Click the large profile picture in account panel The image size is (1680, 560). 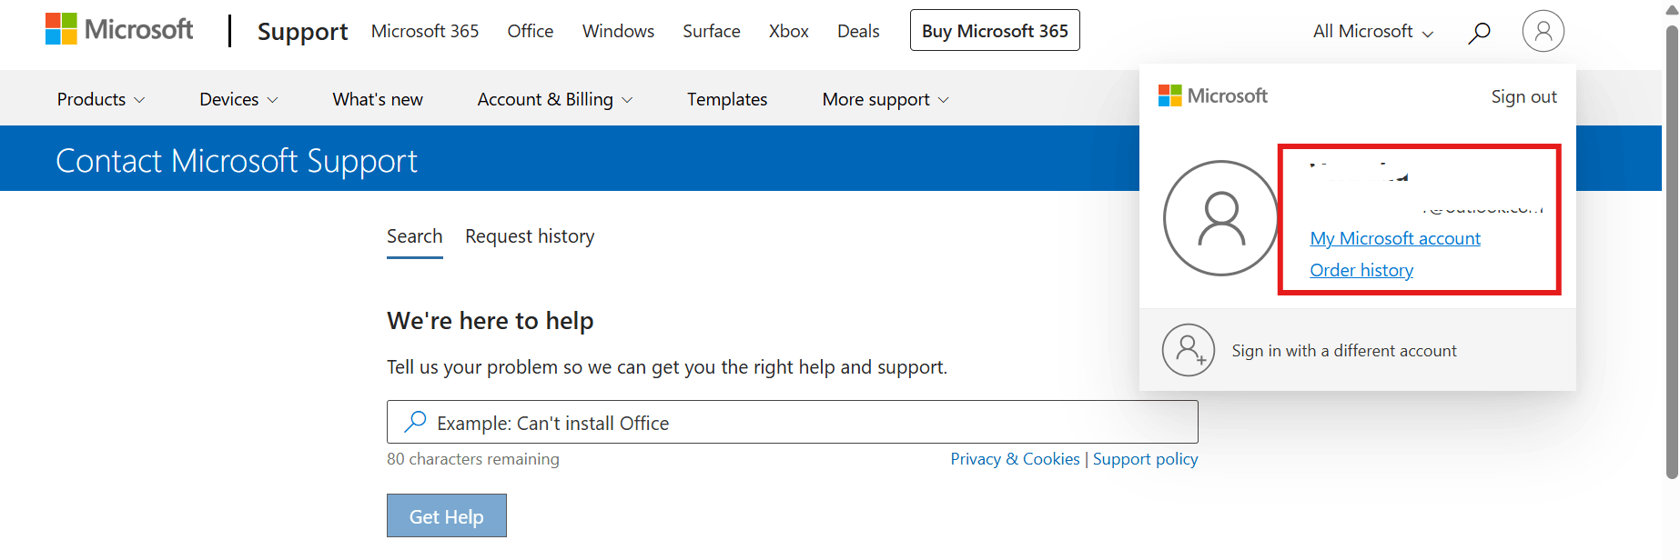[1220, 218]
